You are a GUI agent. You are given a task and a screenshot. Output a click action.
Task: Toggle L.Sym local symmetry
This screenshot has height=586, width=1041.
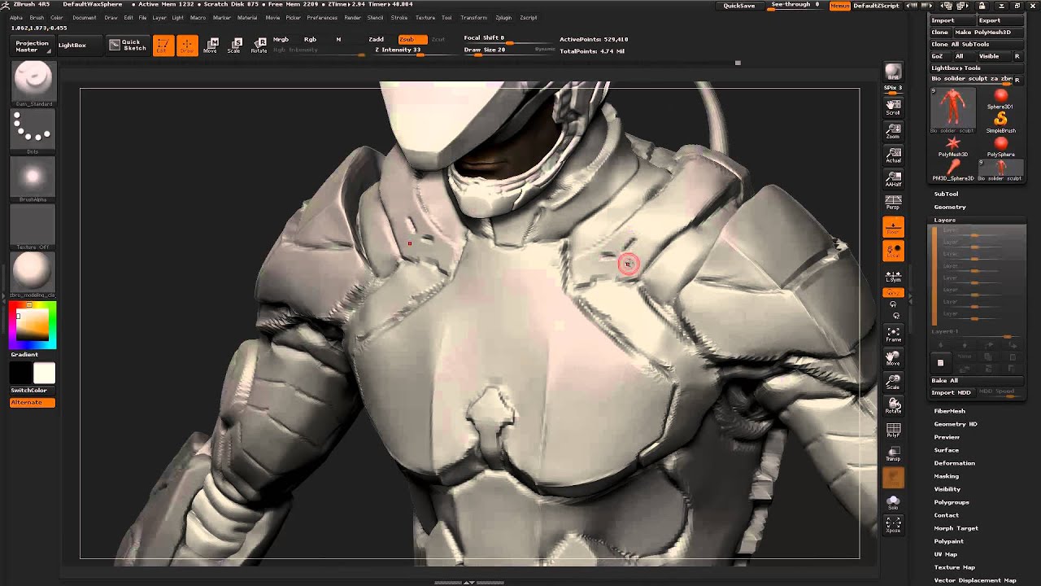pyautogui.click(x=893, y=276)
